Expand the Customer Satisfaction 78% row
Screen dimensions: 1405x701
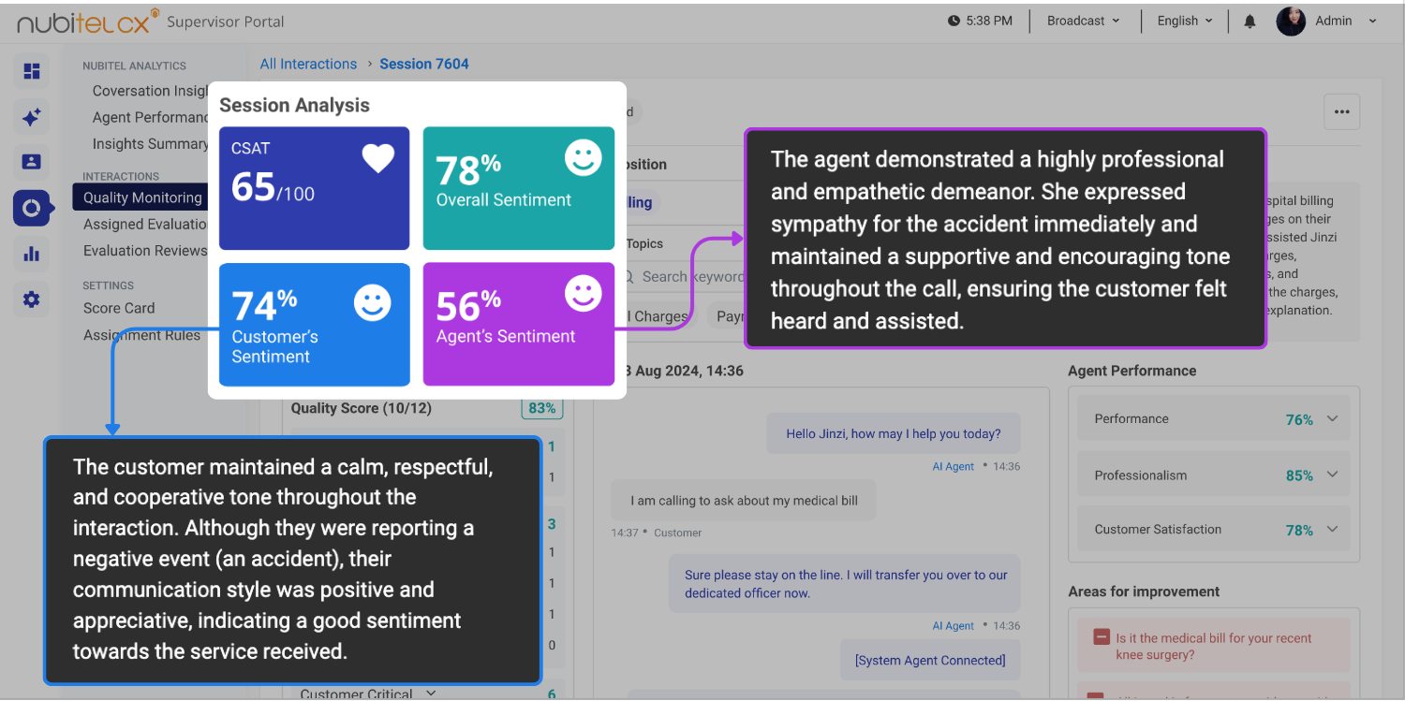[x=1213, y=530]
